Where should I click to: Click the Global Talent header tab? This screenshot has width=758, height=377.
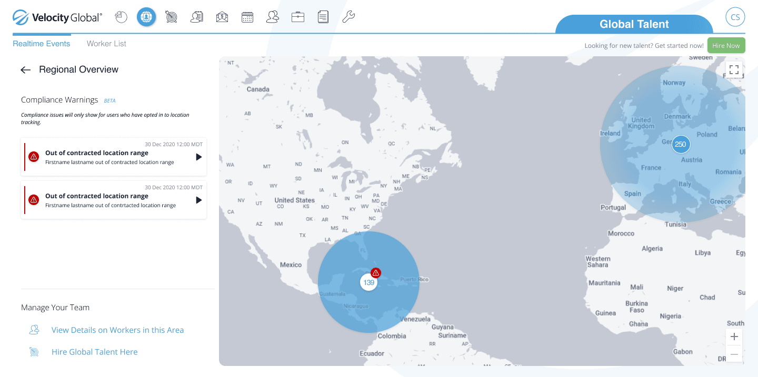pyautogui.click(x=634, y=24)
